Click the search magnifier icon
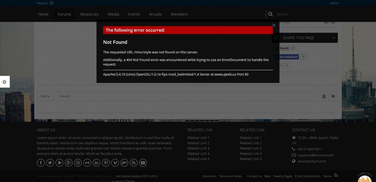The height and width of the screenshot is (182, 376). 271,14
